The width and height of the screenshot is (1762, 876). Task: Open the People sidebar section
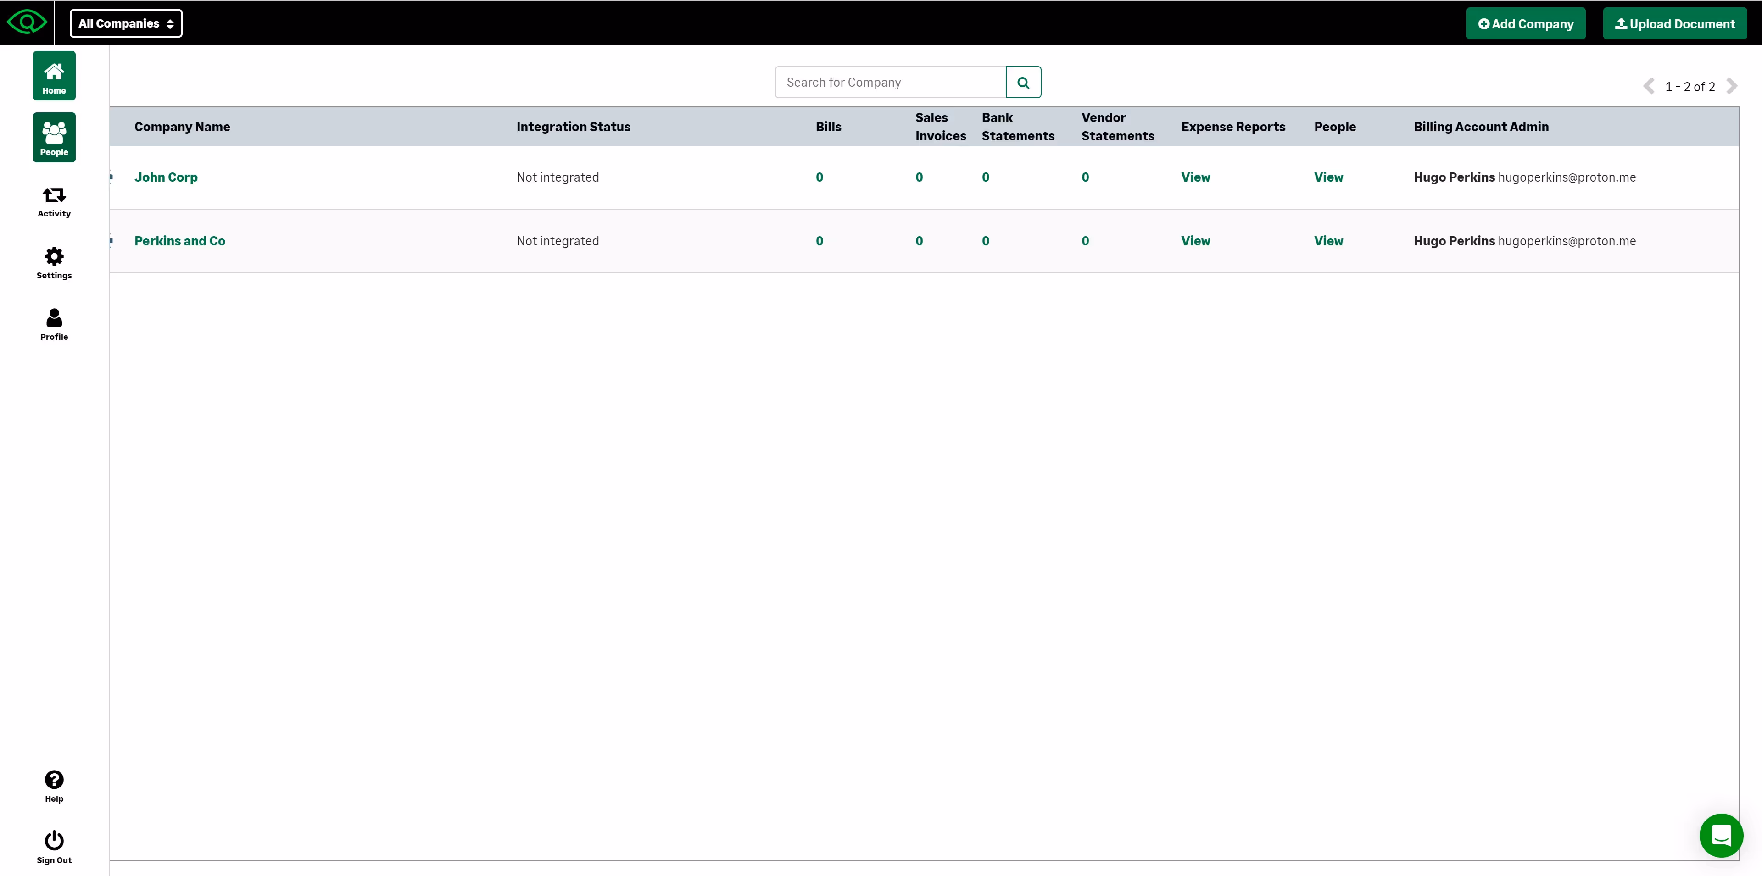coord(54,138)
